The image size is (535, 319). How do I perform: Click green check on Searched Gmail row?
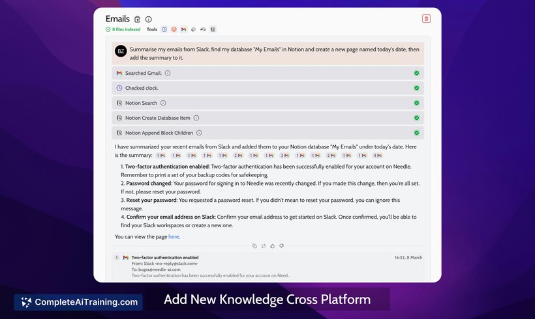[417, 73]
